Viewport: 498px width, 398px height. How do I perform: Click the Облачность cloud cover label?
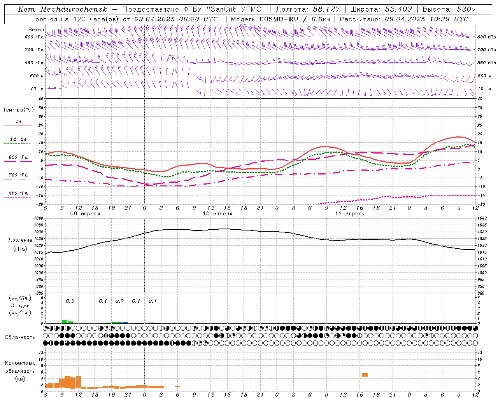coord(20,337)
